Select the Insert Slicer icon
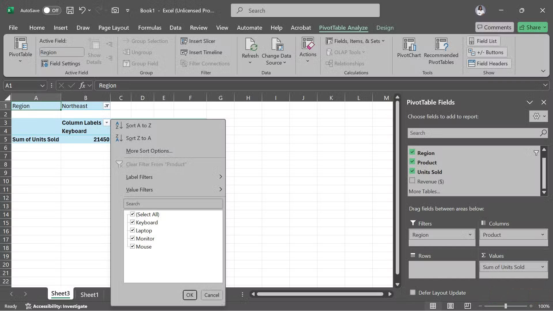Viewport: 553px width, 311px height. pyautogui.click(x=184, y=41)
